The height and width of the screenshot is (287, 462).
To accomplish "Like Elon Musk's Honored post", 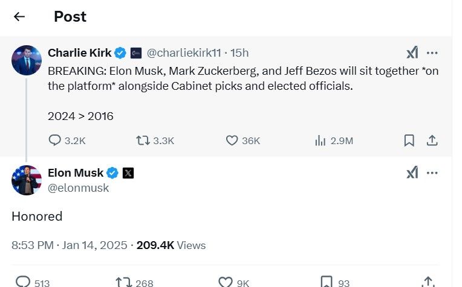I will [x=226, y=282].
